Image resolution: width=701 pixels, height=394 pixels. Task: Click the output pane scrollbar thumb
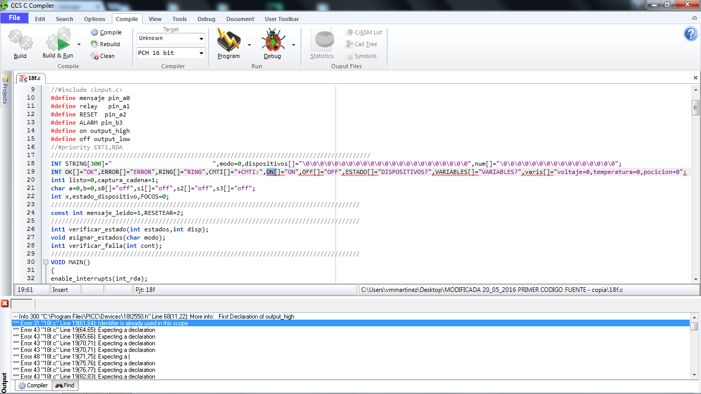click(694, 326)
